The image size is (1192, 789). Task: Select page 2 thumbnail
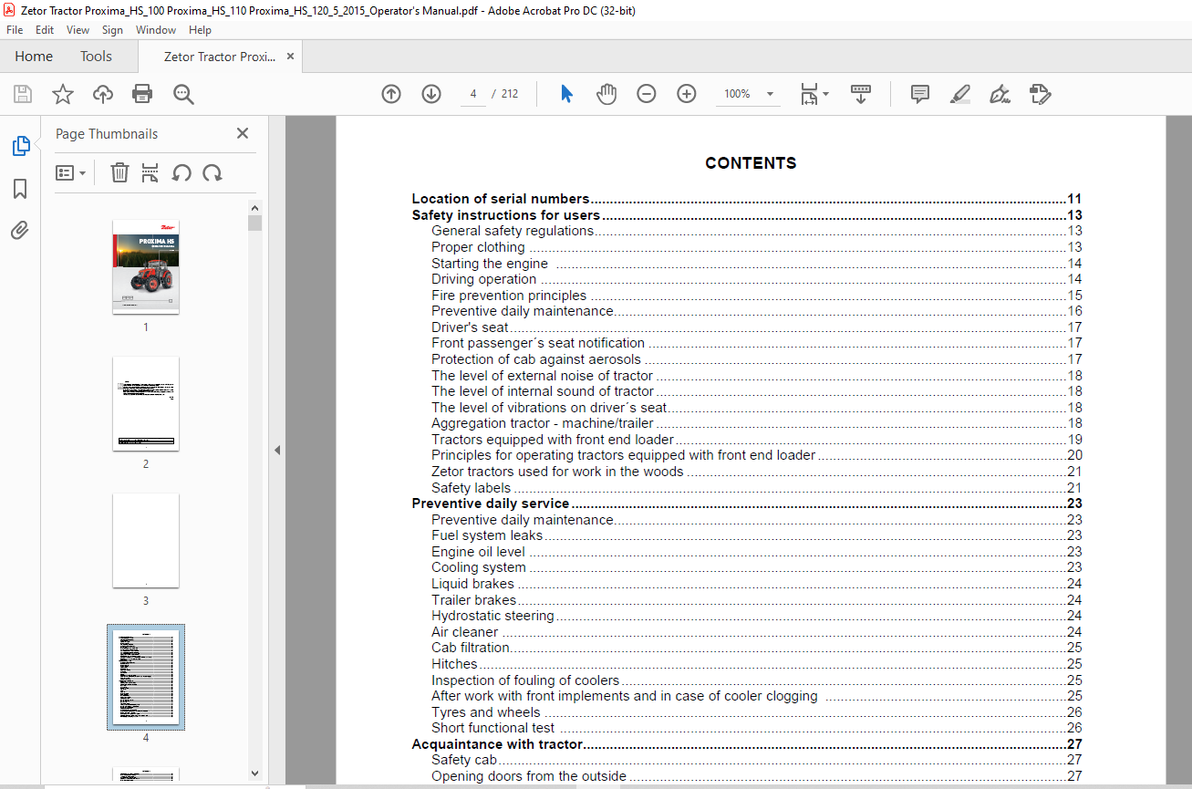pos(146,403)
